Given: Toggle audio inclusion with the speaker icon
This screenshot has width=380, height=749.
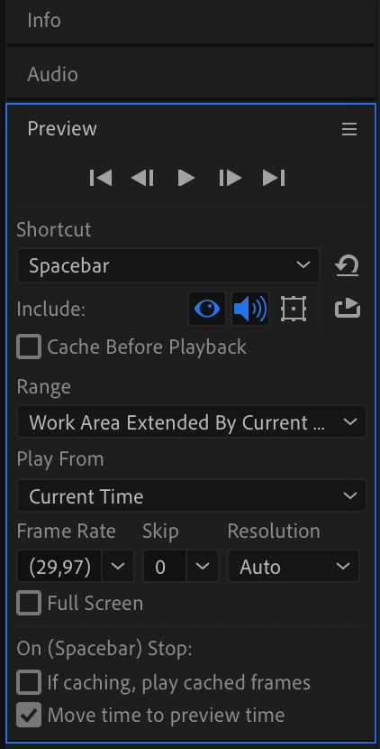Looking at the screenshot, I should [x=250, y=309].
